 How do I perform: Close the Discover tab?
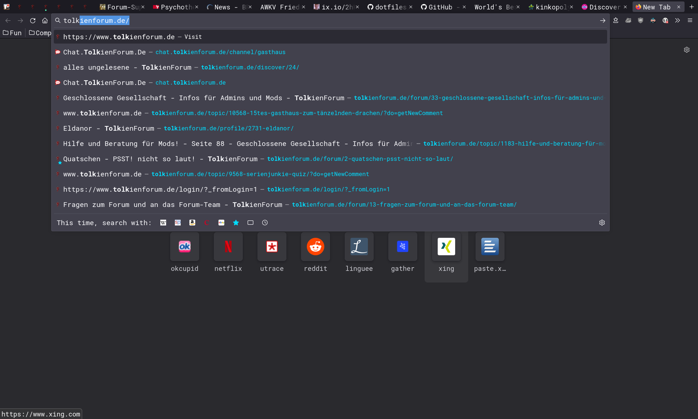[625, 7]
